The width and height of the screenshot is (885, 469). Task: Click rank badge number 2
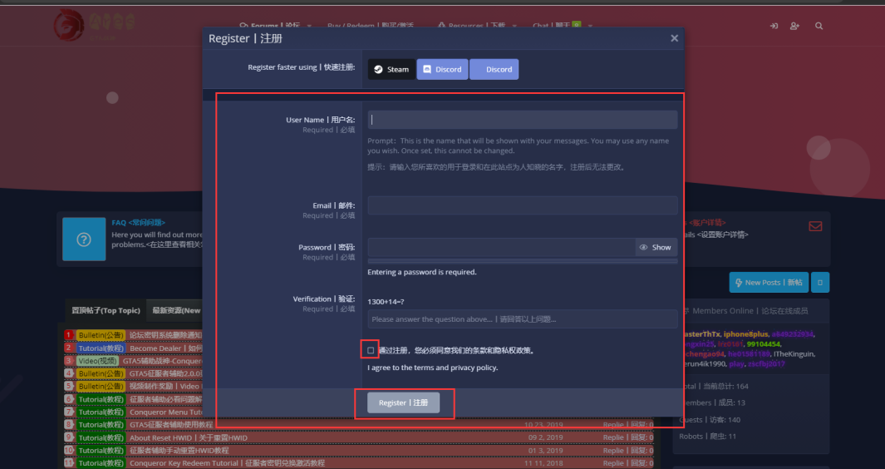click(69, 348)
